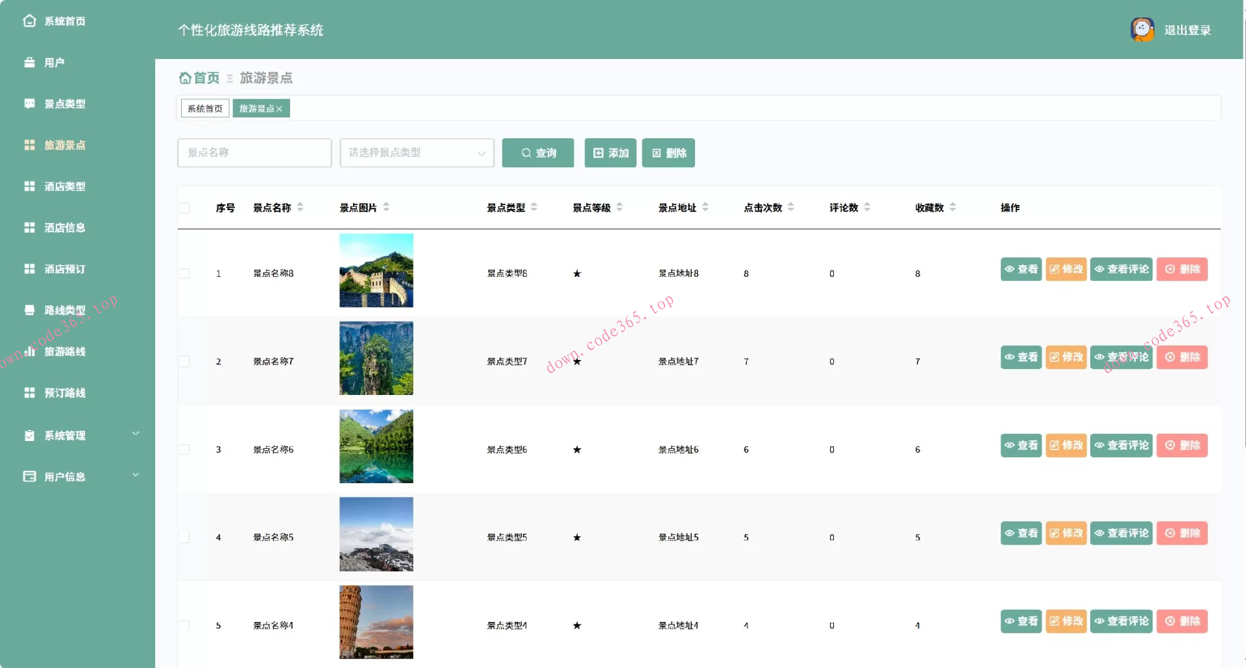Tick the select-all checkbox in the table header
Screen dimensions: 1246x668
(x=184, y=208)
